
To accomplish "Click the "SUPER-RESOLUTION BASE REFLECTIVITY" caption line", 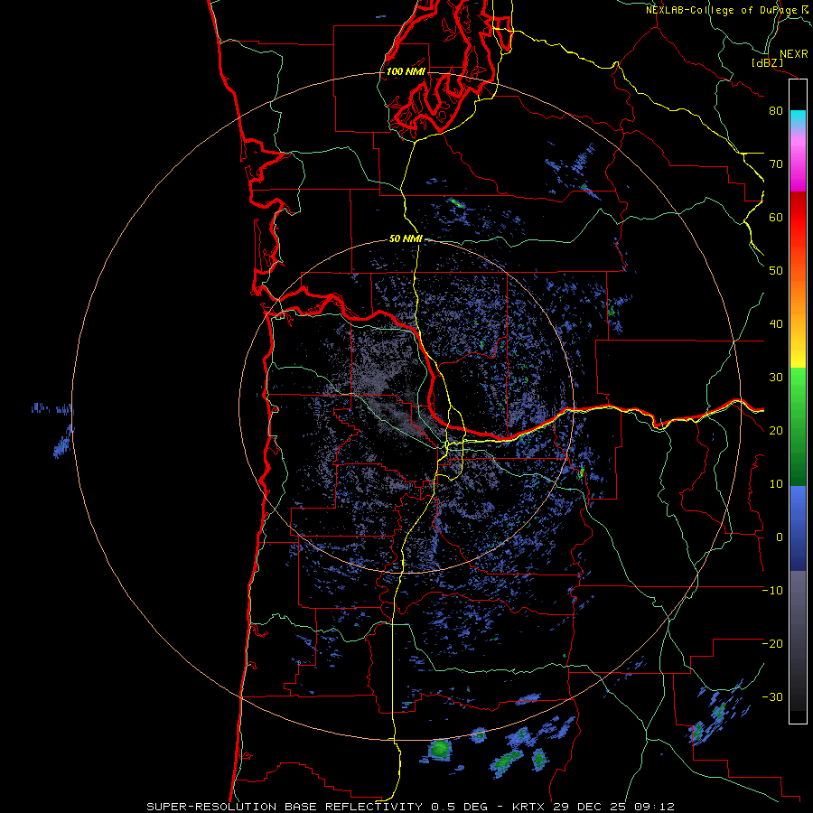I will (x=411, y=807).
